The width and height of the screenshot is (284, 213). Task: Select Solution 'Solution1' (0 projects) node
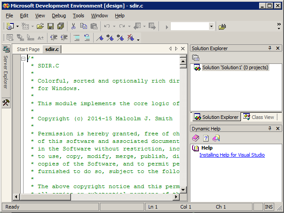[x=235, y=67]
